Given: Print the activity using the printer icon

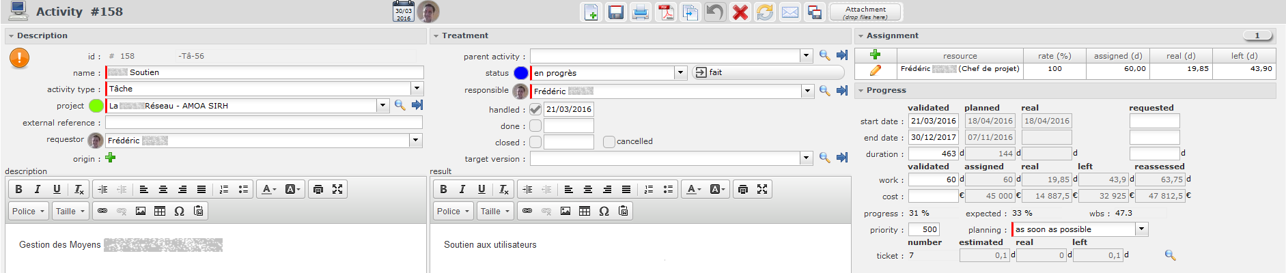Looking at the screenshot, I should [x=641, y=12].
